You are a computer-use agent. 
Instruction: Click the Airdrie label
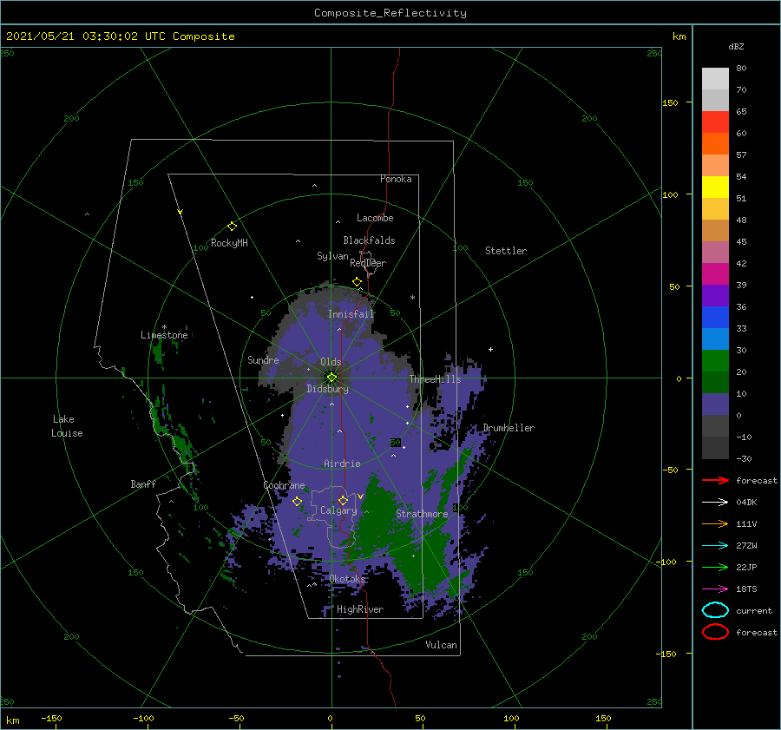tap(342, 464)
